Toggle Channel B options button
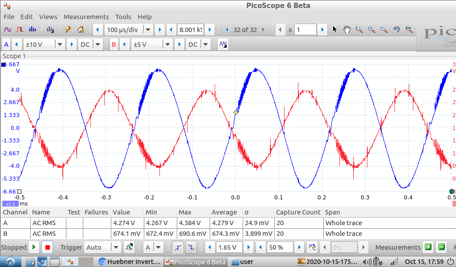 114,44
